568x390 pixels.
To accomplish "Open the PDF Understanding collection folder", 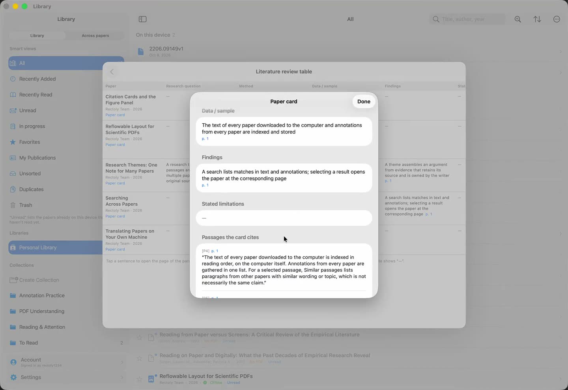I will pos(66,311).
